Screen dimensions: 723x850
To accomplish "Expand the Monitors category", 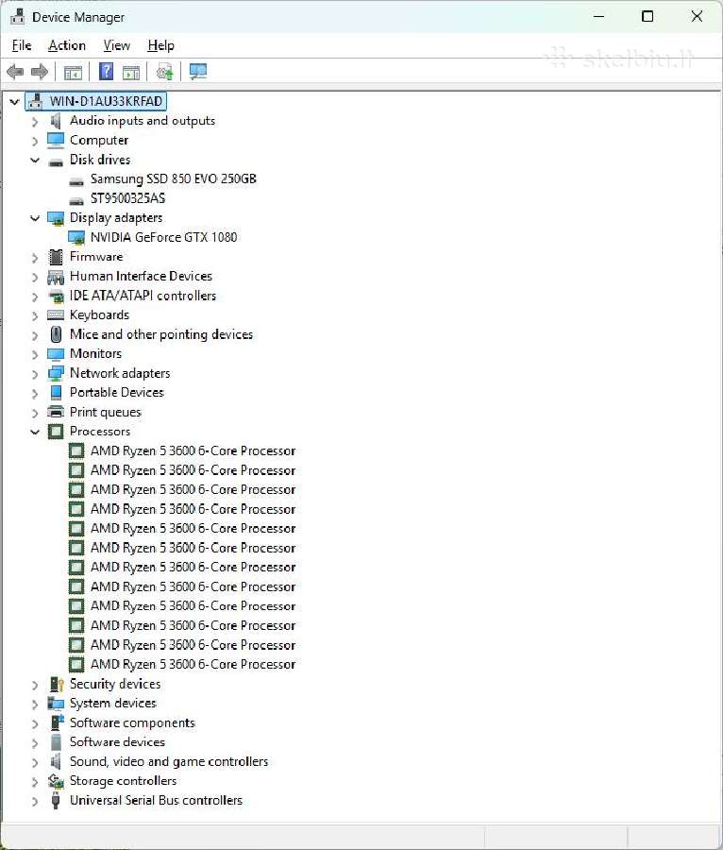I will point(35,354).
